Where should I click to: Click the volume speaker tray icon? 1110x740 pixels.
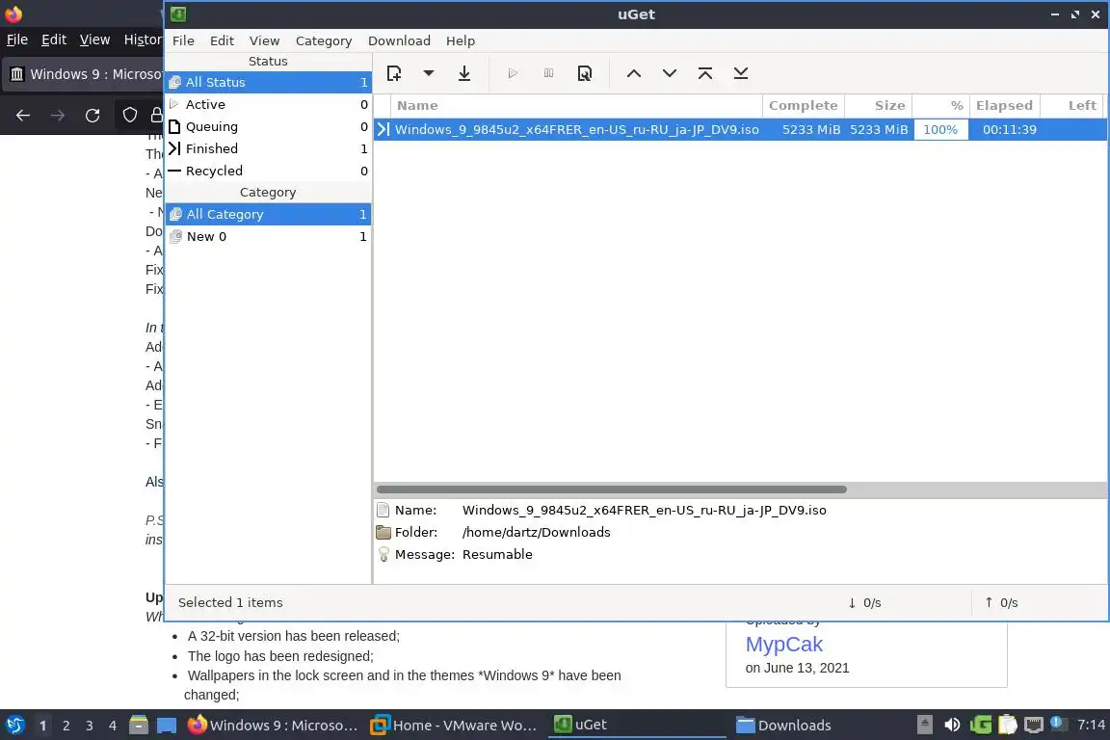pos(952,725)
